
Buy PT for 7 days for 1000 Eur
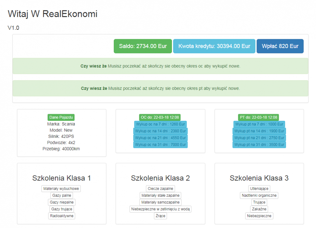point(259,124)
